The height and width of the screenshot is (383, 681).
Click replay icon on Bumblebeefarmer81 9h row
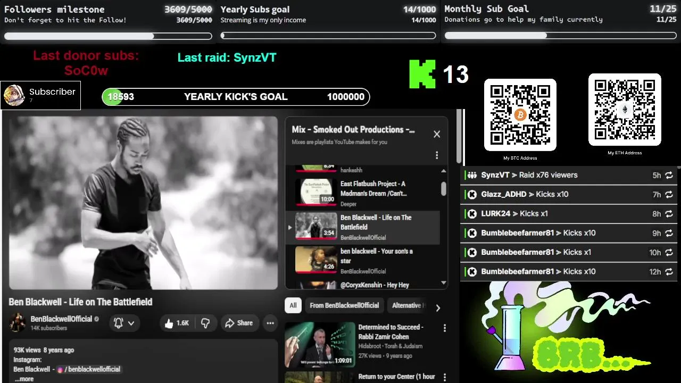tap(669, 233)
